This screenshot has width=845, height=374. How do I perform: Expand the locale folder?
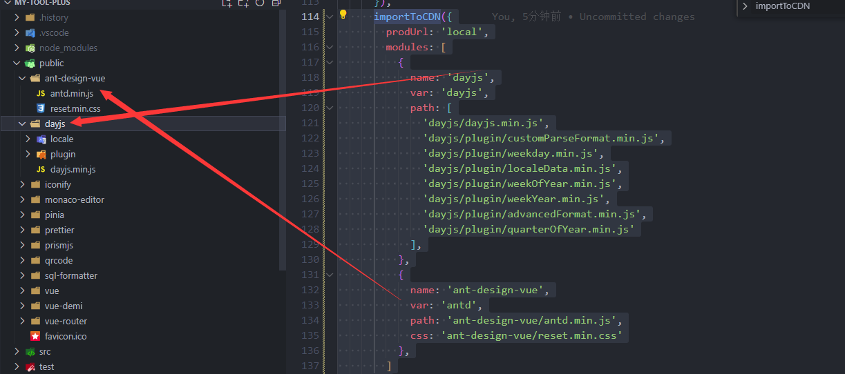tap(28, 139)
